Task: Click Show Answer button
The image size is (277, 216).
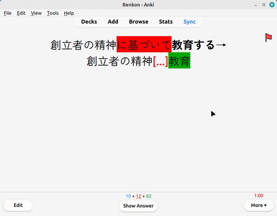Action: (x=138, y=206)
